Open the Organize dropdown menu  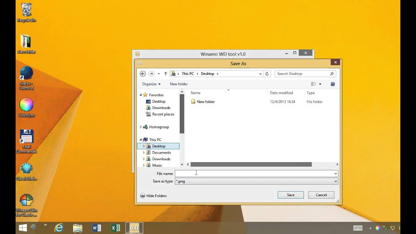151,84
